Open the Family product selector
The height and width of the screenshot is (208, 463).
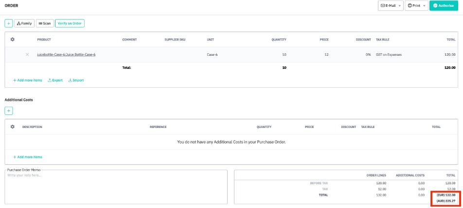(24, 23)
